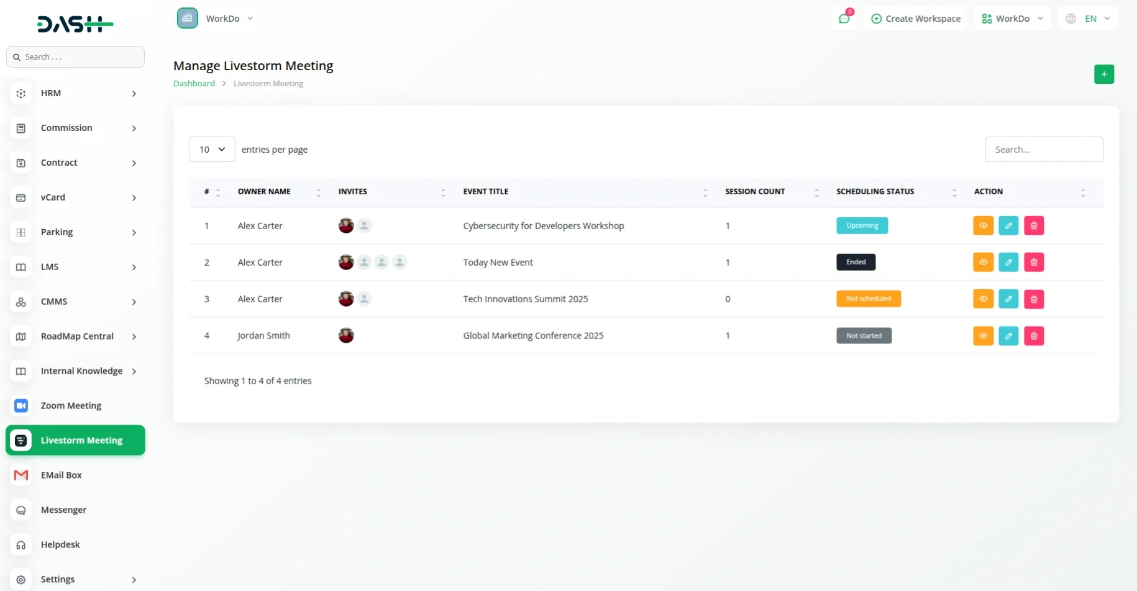View the Cybersecurity for Developers Workshop details
This screenshot has width=1137, height=591.
point(983,226)
